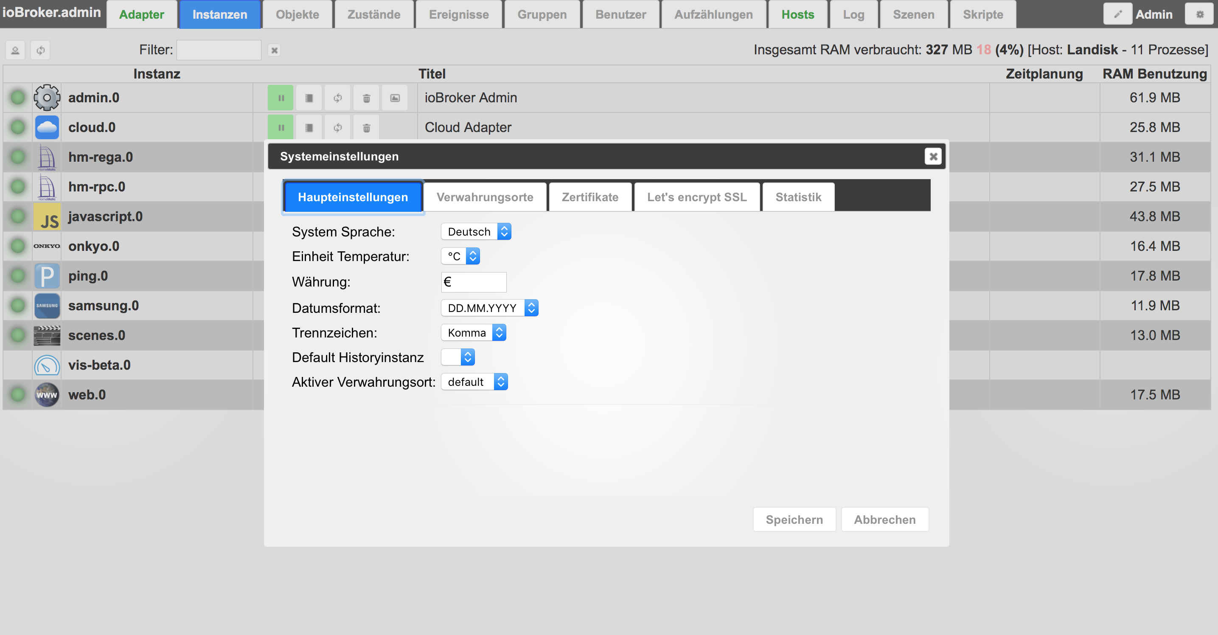Click into the Währung input field
The image size is (1218, 635).
[x=474, y=282]
